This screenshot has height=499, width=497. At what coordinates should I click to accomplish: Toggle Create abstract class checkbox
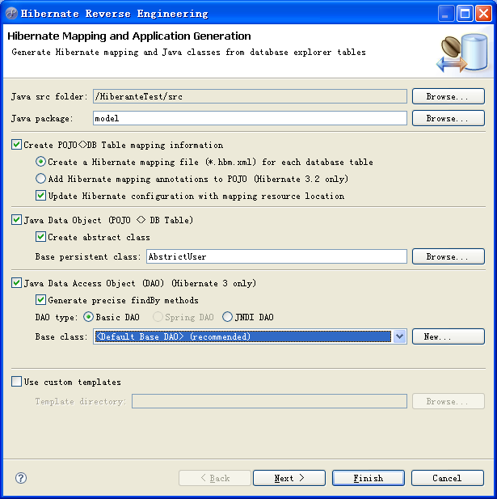(40, 237)
